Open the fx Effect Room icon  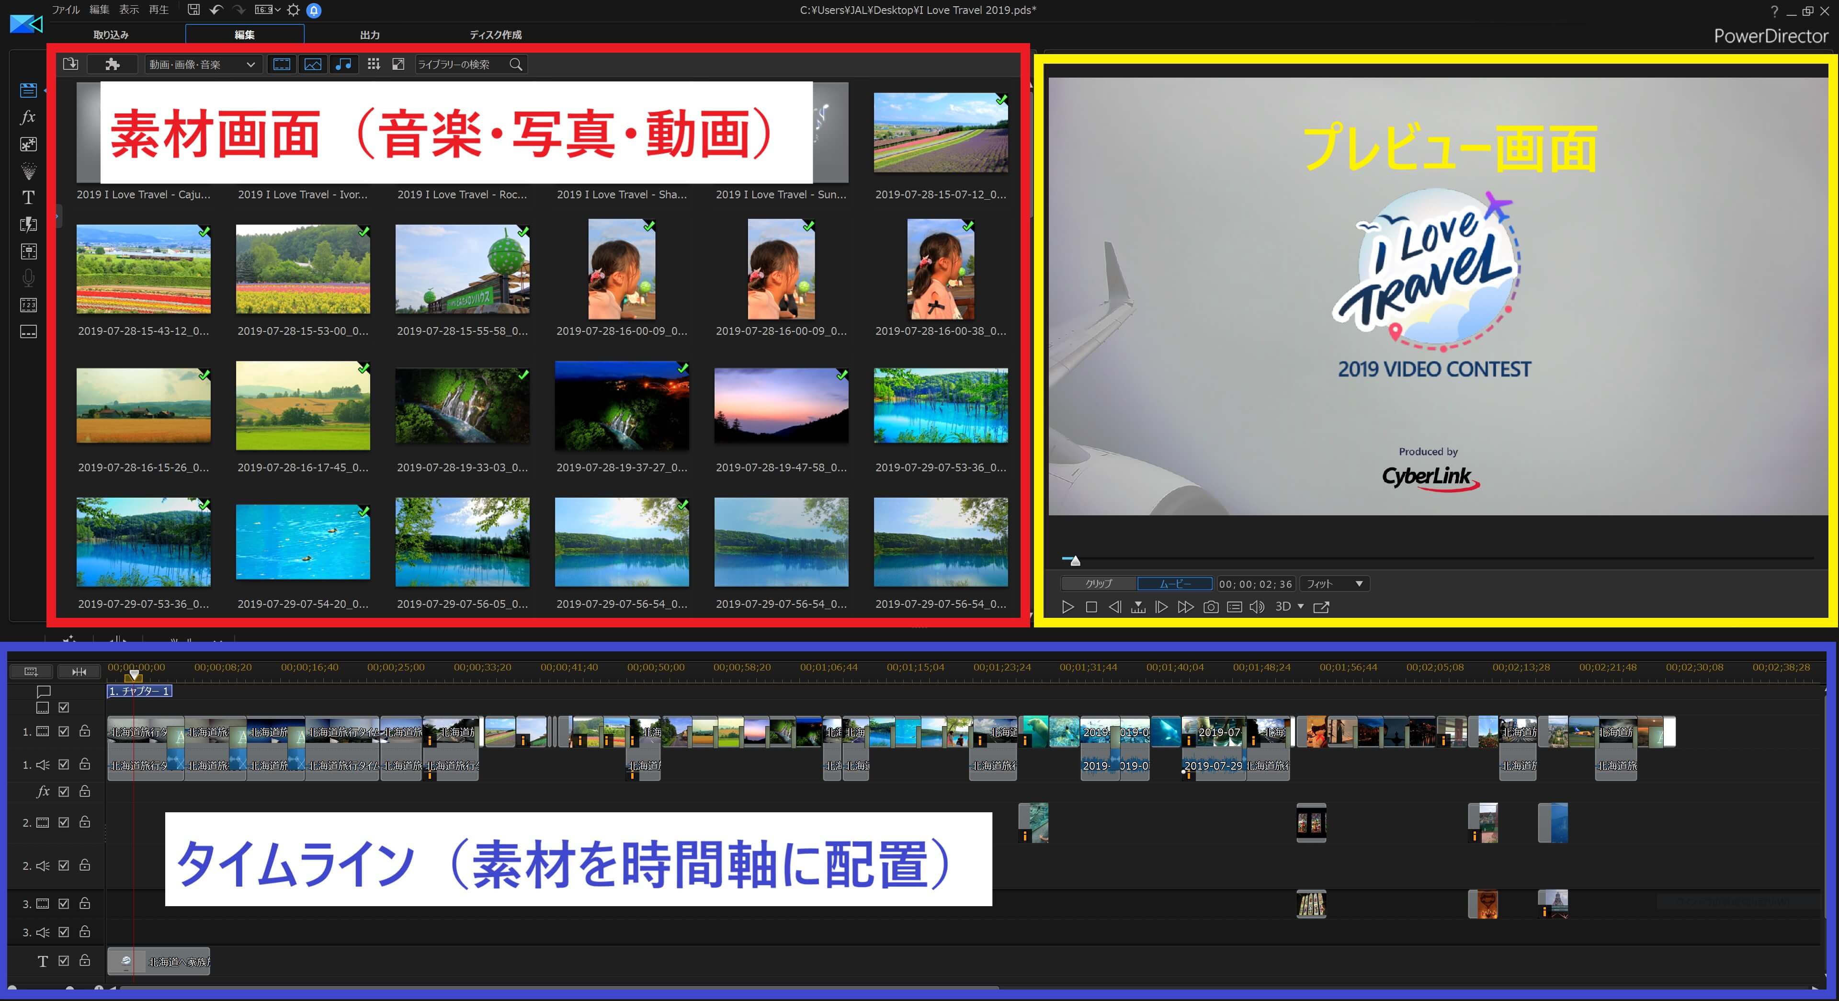(29, 116)
